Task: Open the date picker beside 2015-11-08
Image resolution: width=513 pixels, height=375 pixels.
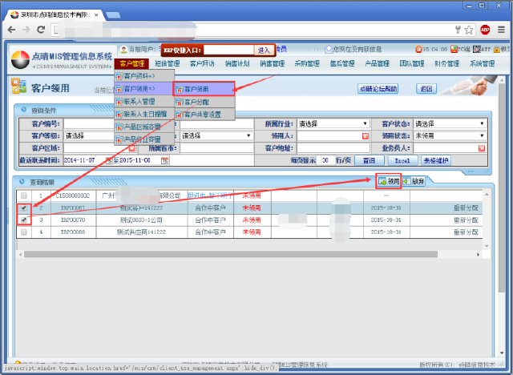Action: tap(165, 160)
